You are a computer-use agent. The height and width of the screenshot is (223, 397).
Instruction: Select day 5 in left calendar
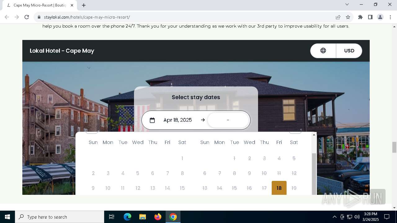pos(138,173)
